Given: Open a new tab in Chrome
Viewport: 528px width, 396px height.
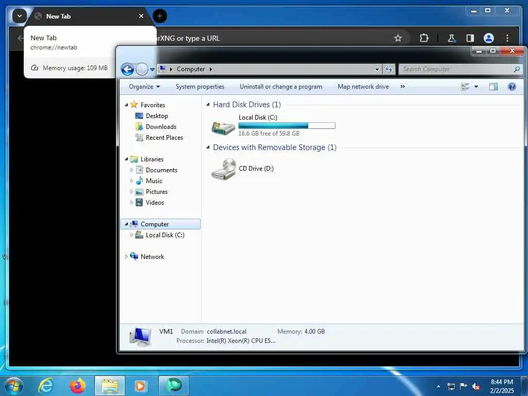Looking at the screenshot, I should [x=160, y=16].
